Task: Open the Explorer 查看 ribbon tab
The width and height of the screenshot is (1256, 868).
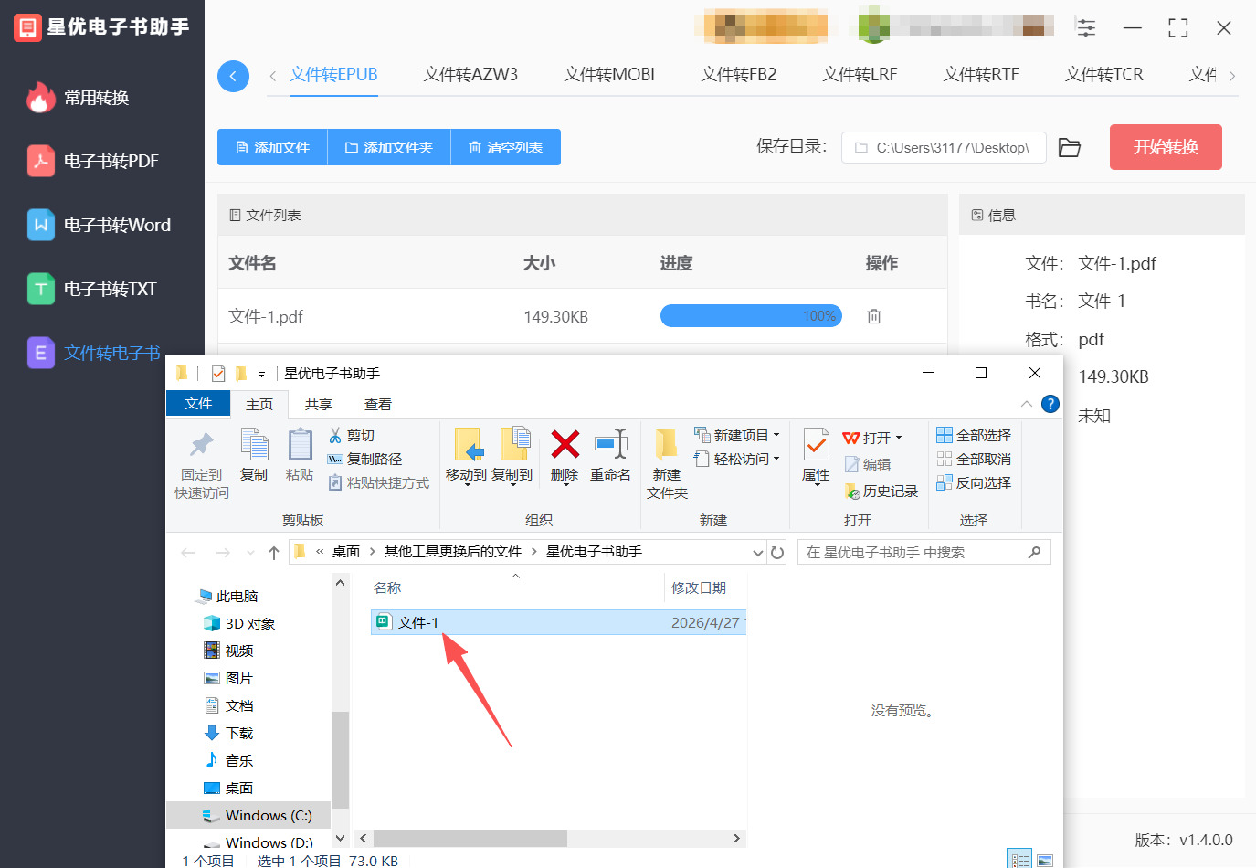Action: 378,404
